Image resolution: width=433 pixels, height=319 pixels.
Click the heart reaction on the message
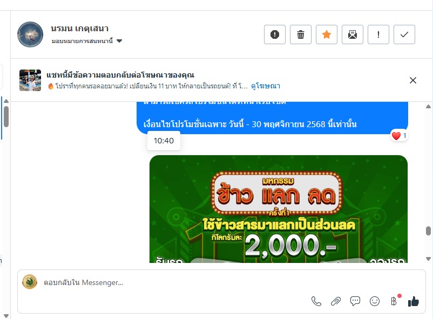coord(399,136)
